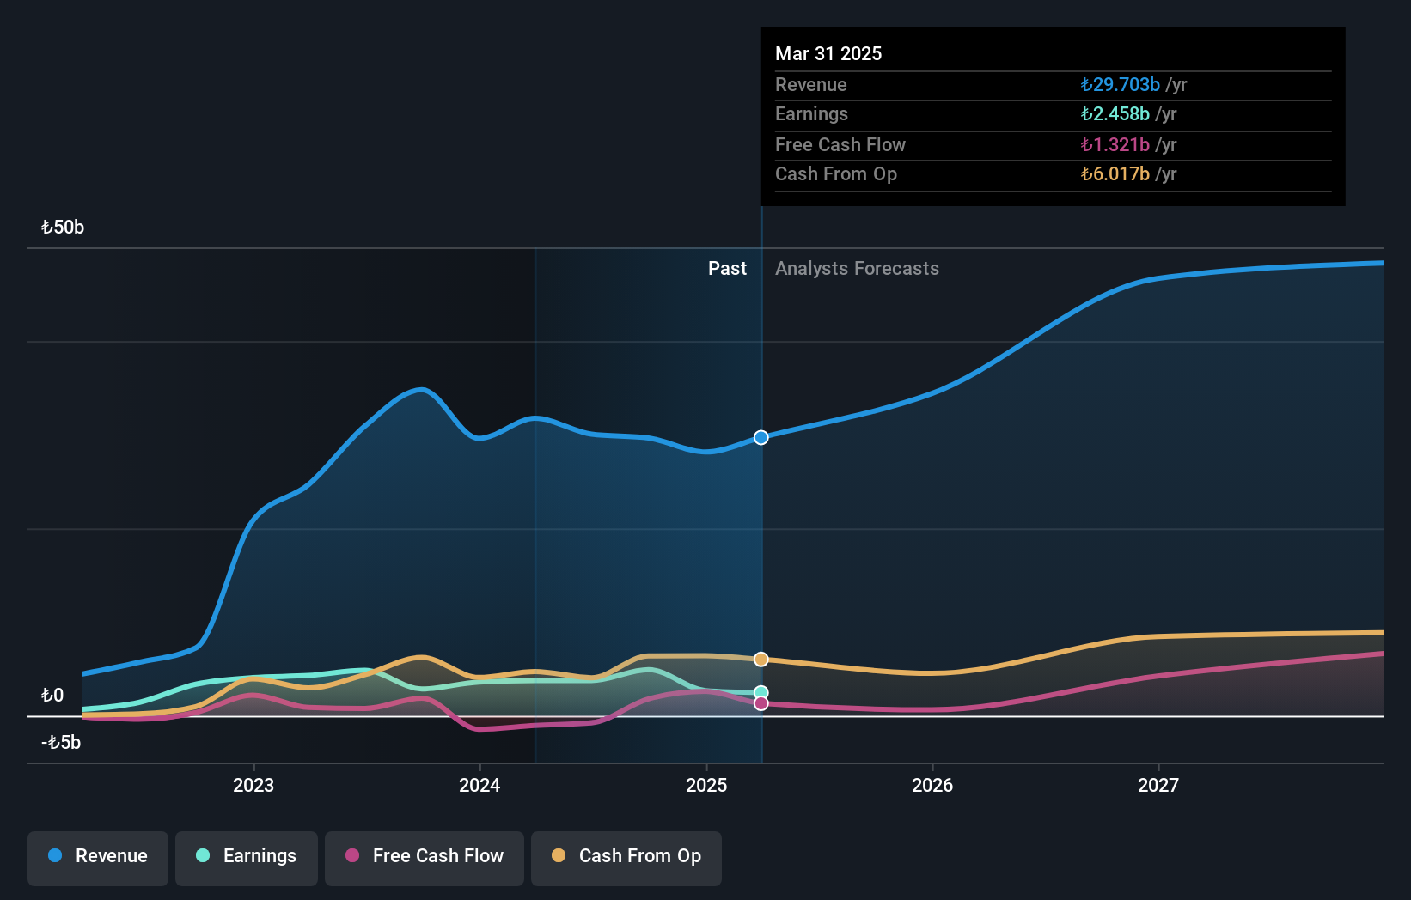Click the Revenue row label in tooltip
This screenshot has height=900, width=1411.
(x=811, y=85)
